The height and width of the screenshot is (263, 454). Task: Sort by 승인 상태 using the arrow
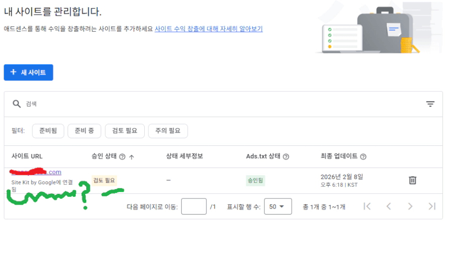pyautogui.click(x=132, y=157)
